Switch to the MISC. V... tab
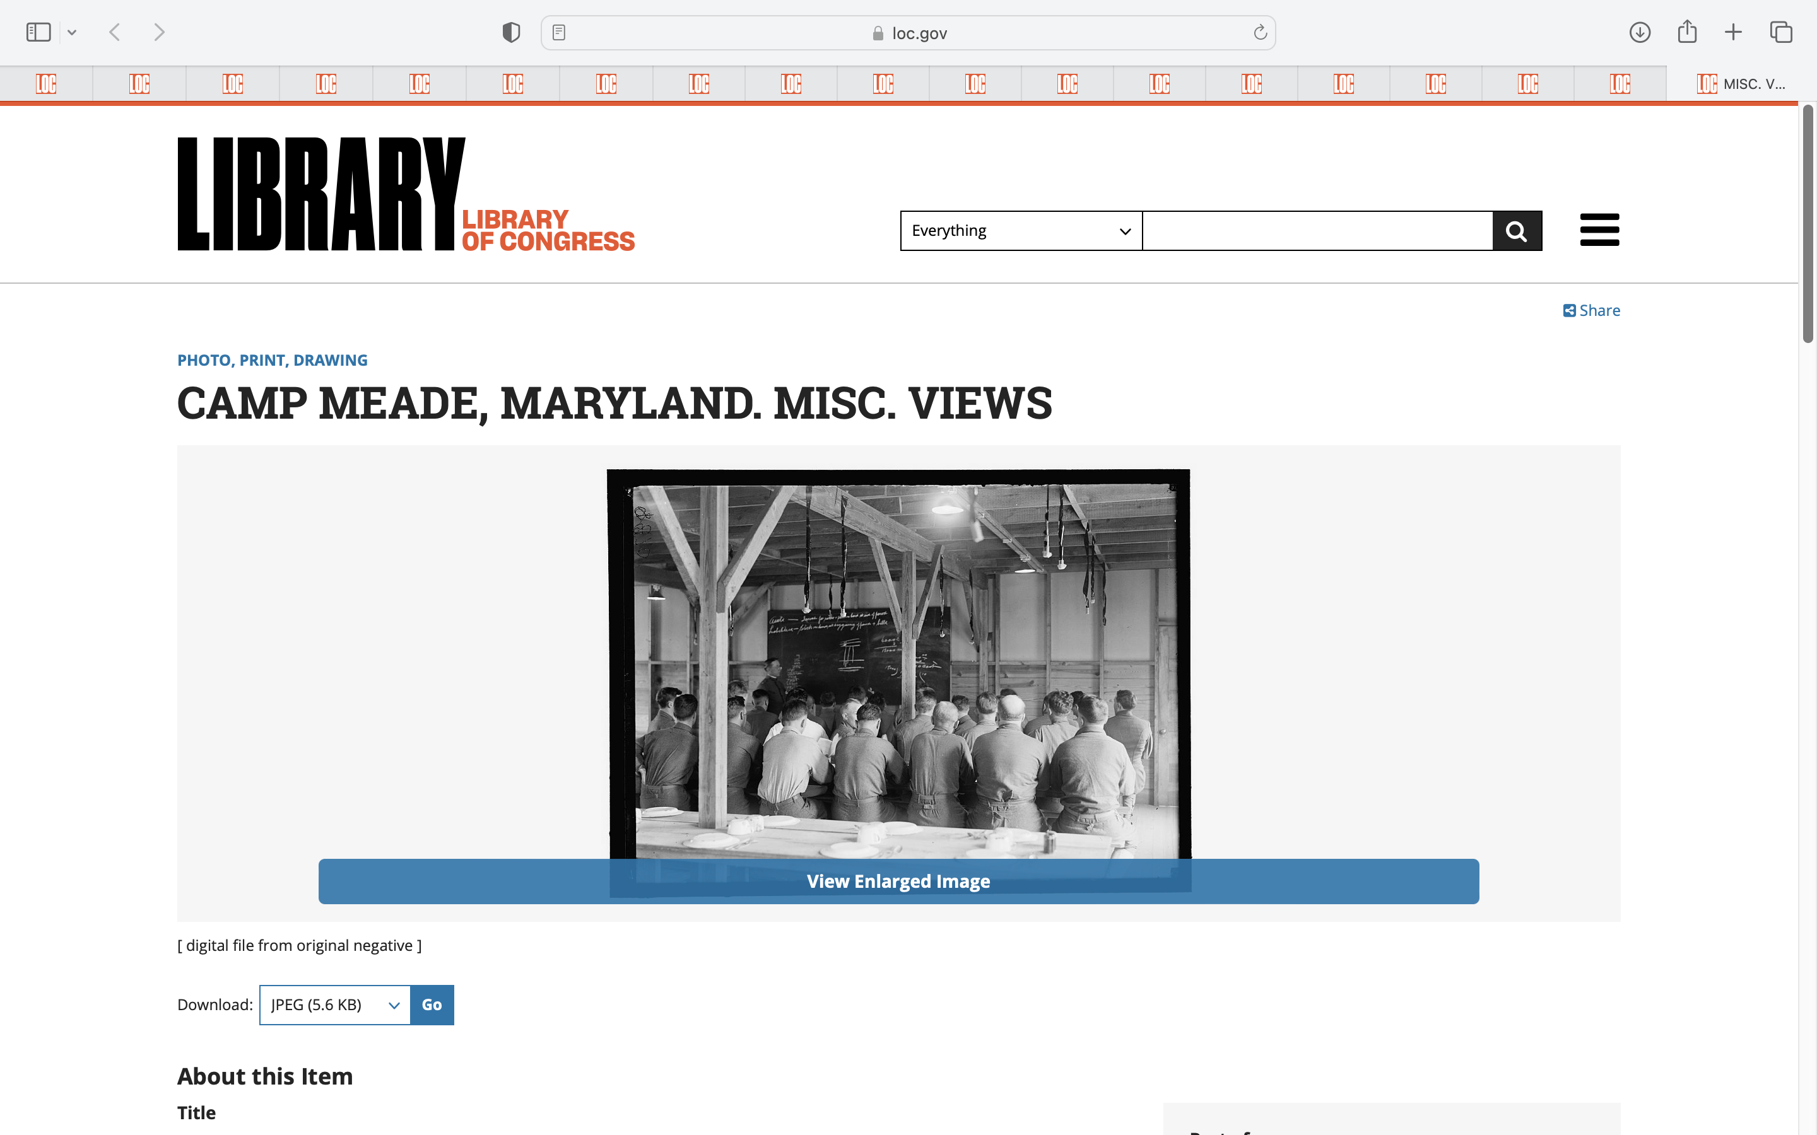The image size is (1817, 1135). click(1741, 84)
